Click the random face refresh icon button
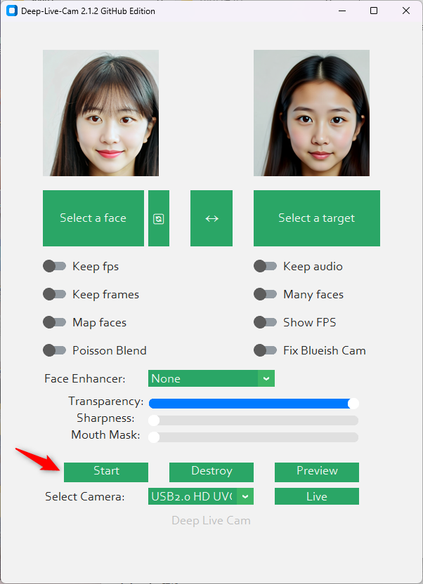 (159, 218)
